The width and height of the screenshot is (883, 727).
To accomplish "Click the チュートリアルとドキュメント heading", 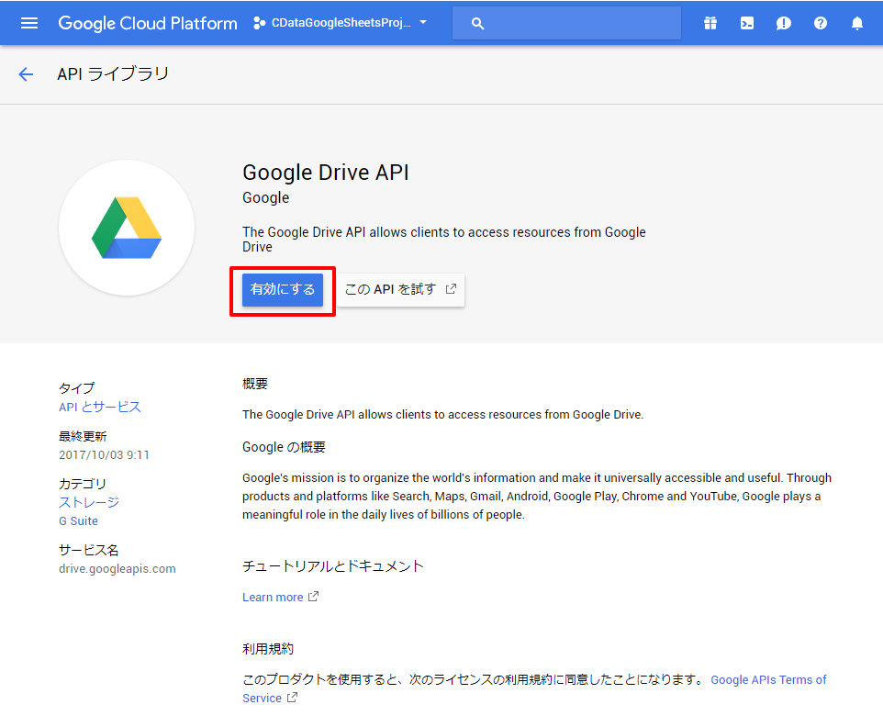I will click(333, 566).
